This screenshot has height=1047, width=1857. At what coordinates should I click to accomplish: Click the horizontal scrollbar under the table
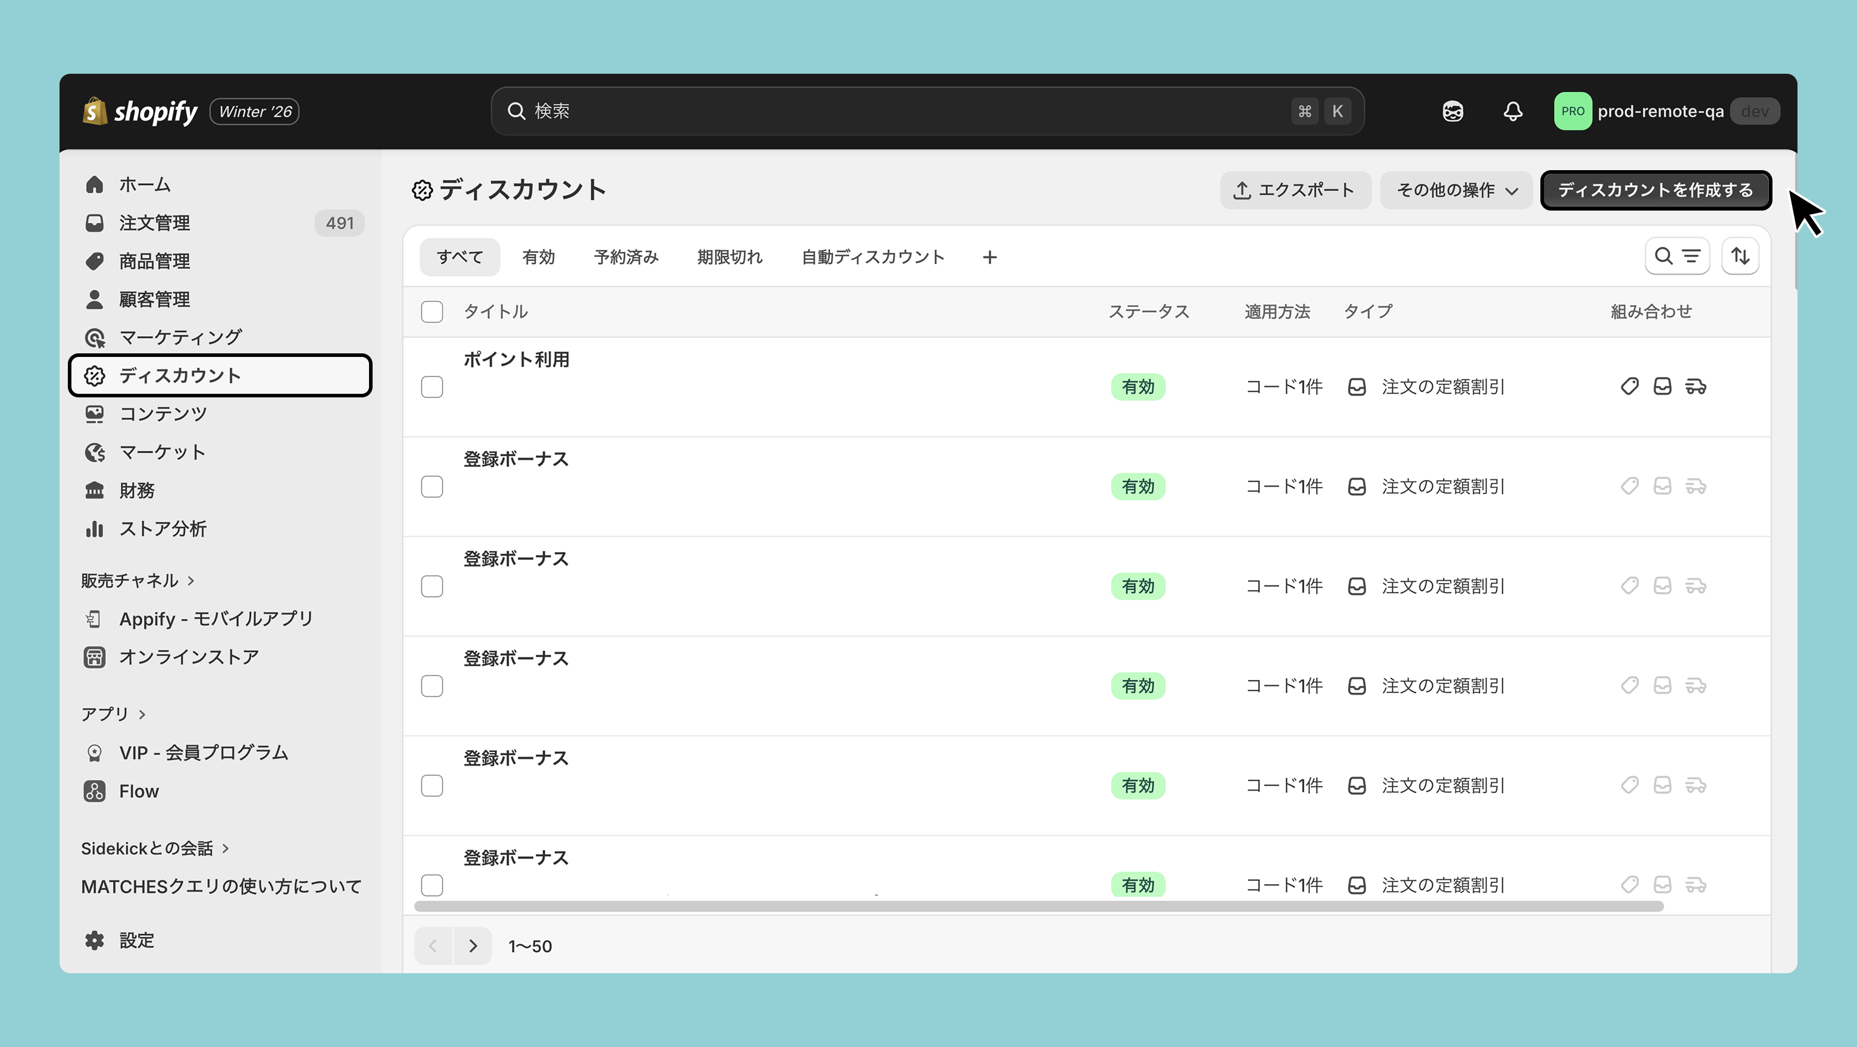[x=1038, y=906]
